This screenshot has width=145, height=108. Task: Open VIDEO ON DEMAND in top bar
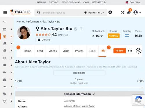point(71,2)
